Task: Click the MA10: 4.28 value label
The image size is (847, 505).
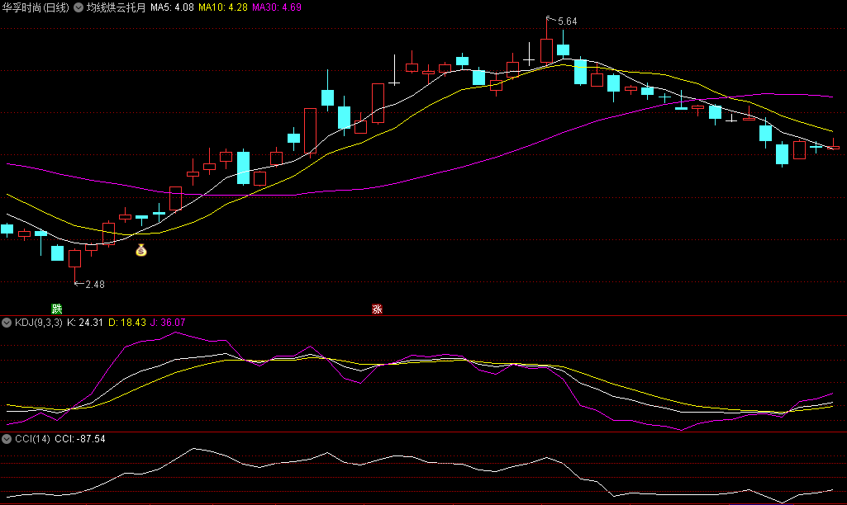Action: pyautogui.click(x=223, y=7)
